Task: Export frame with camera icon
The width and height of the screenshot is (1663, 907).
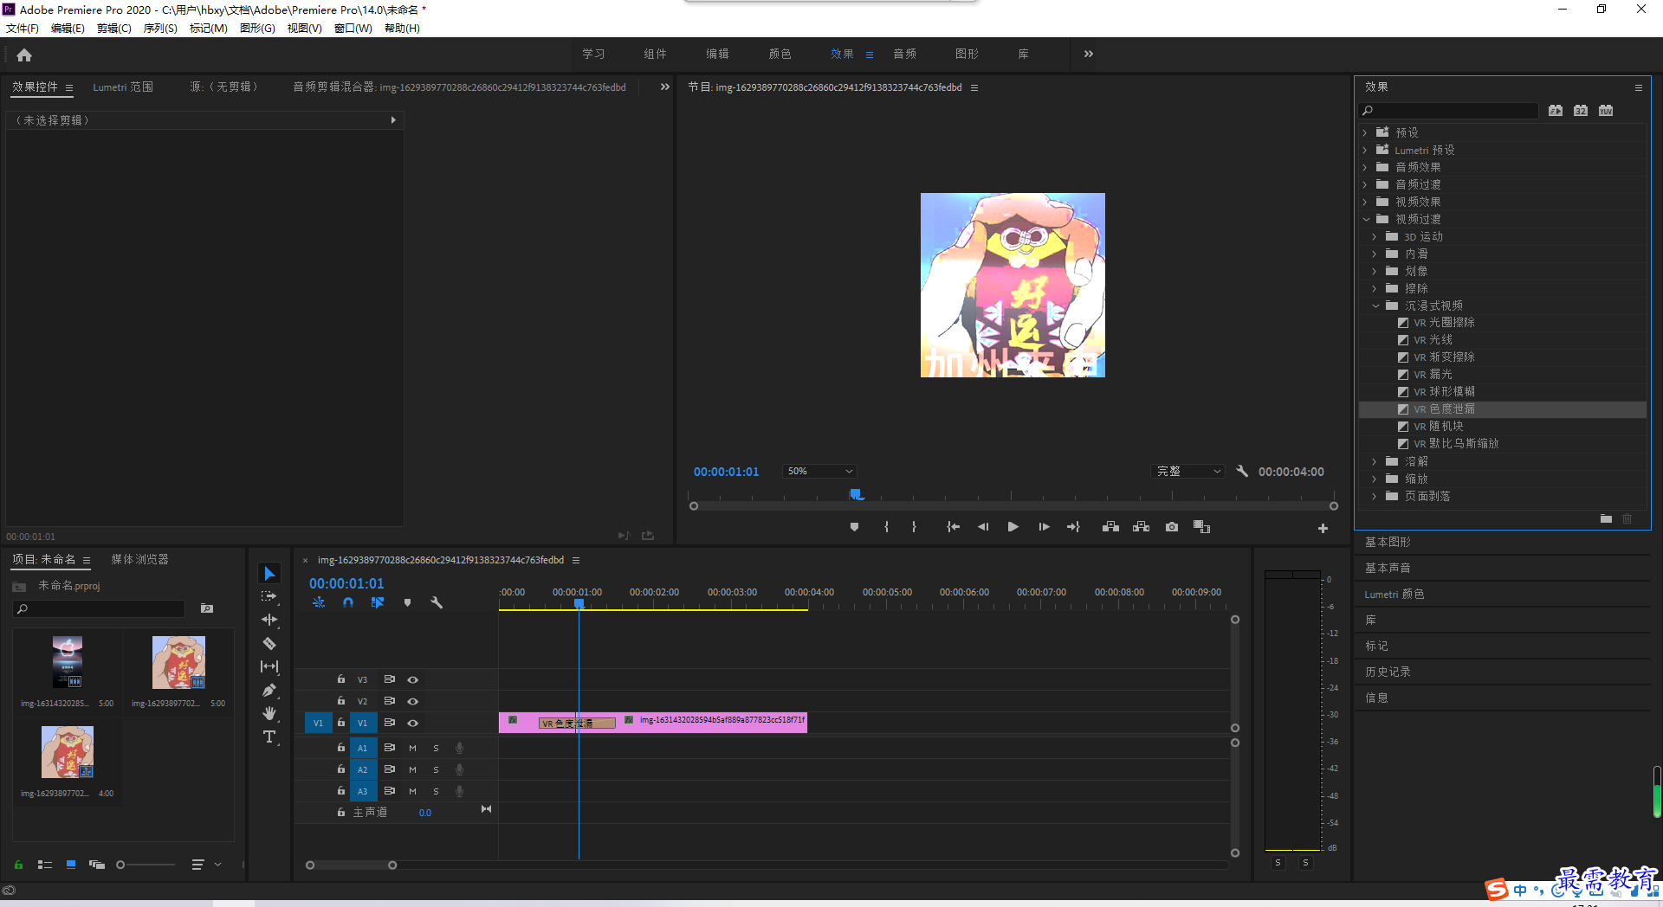Action: pyautogui.click(x=1172, y=527)
